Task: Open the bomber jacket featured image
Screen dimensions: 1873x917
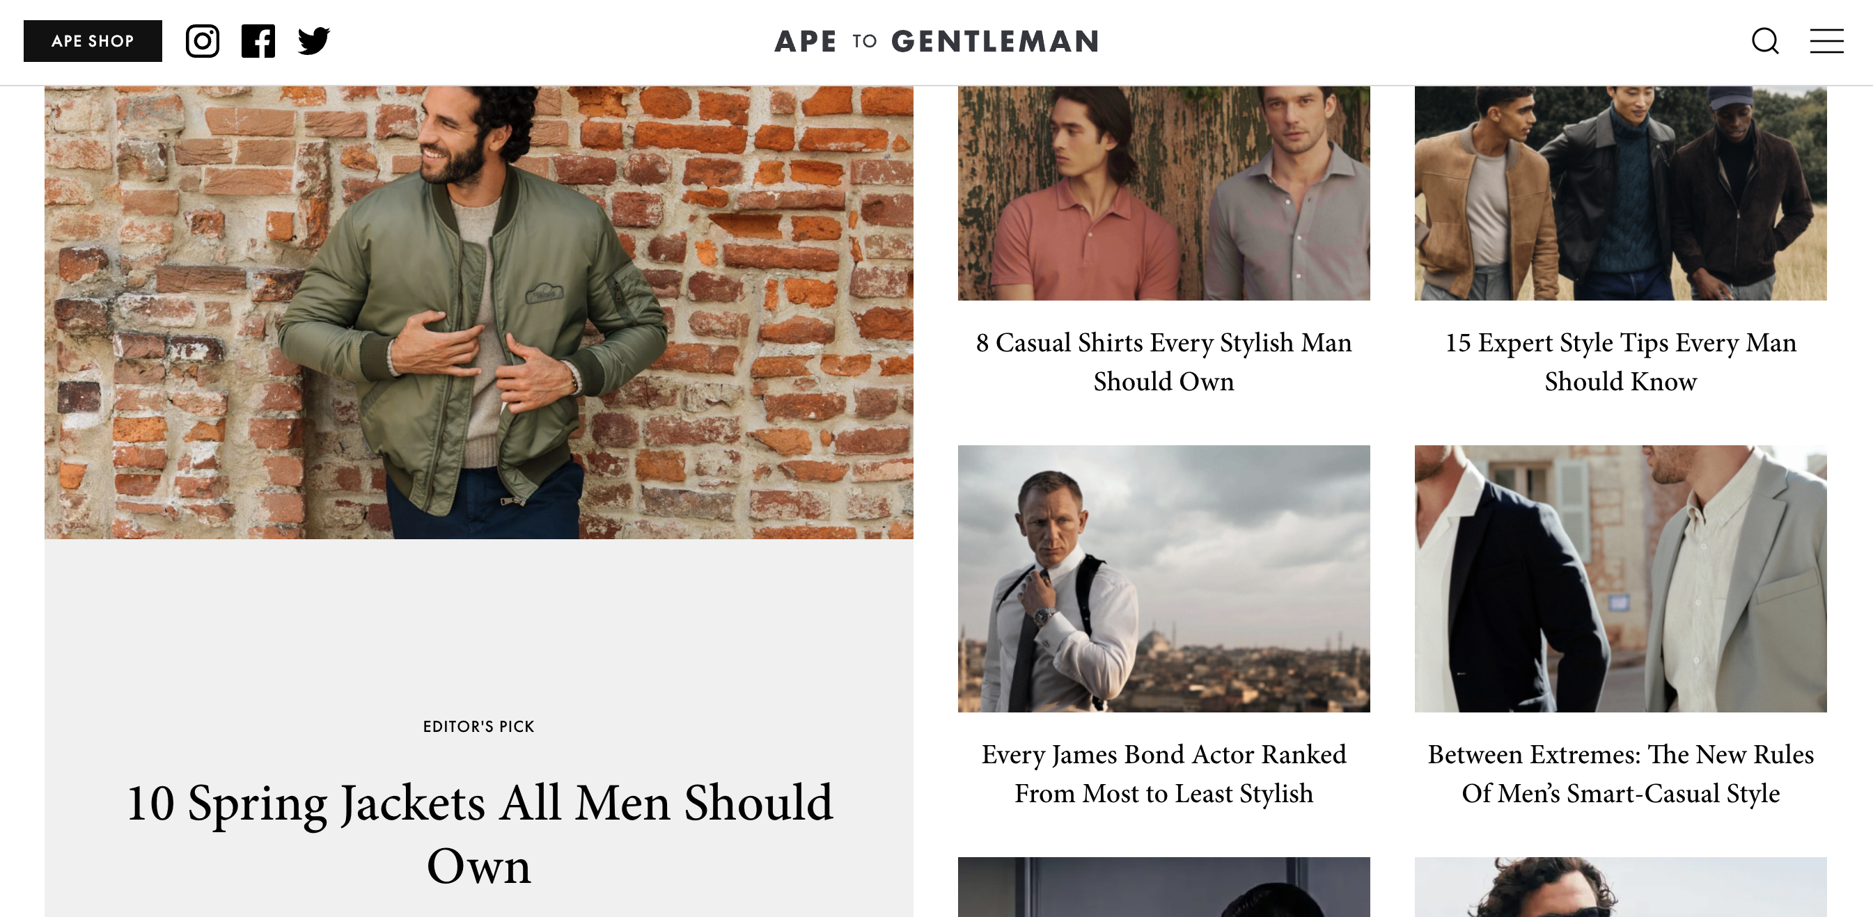Action: click(478, 312)
